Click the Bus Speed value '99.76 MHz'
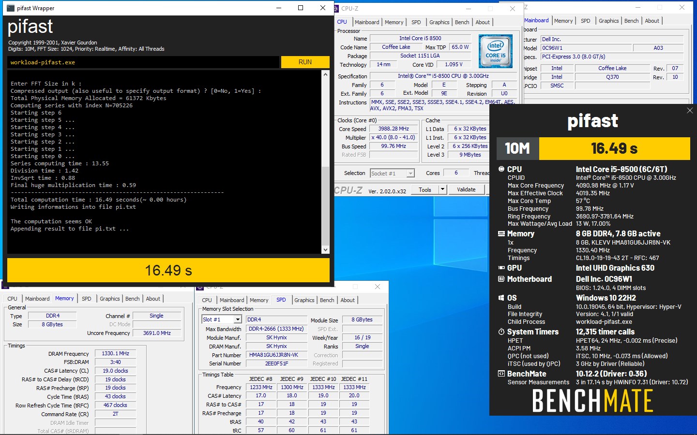The width and height of the screenshot is (697, 435). click(394, 146)
